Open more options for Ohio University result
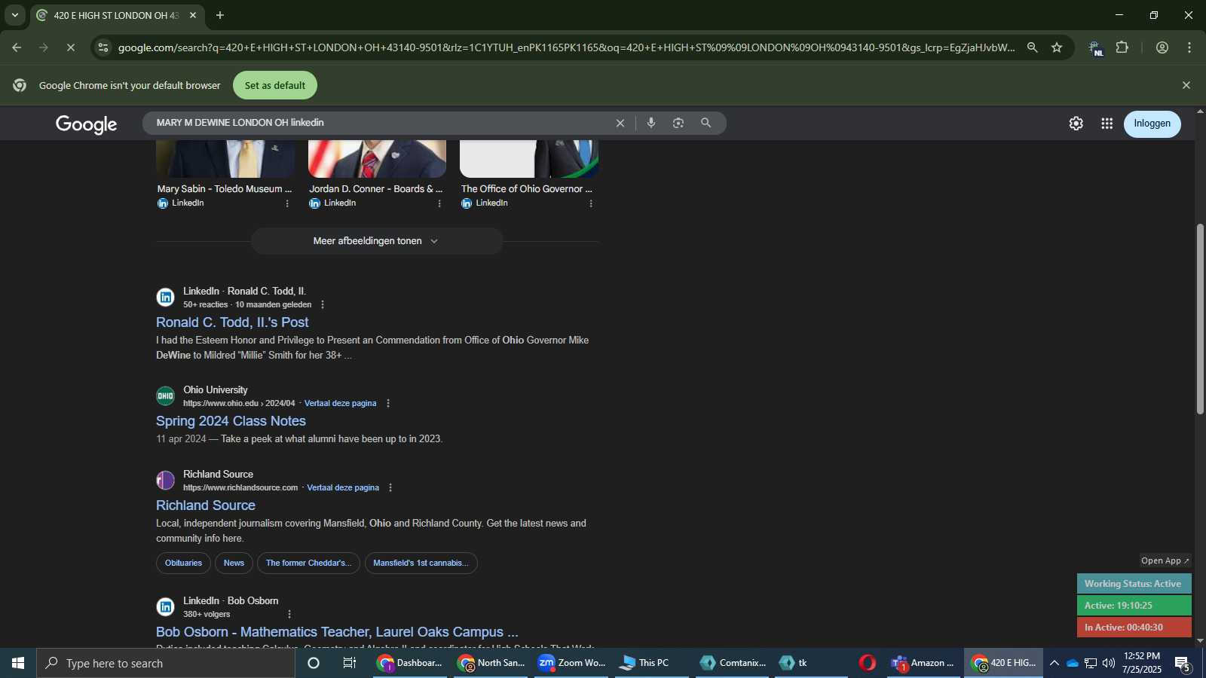Viewport: 1206px width, 678px height. 388,404
